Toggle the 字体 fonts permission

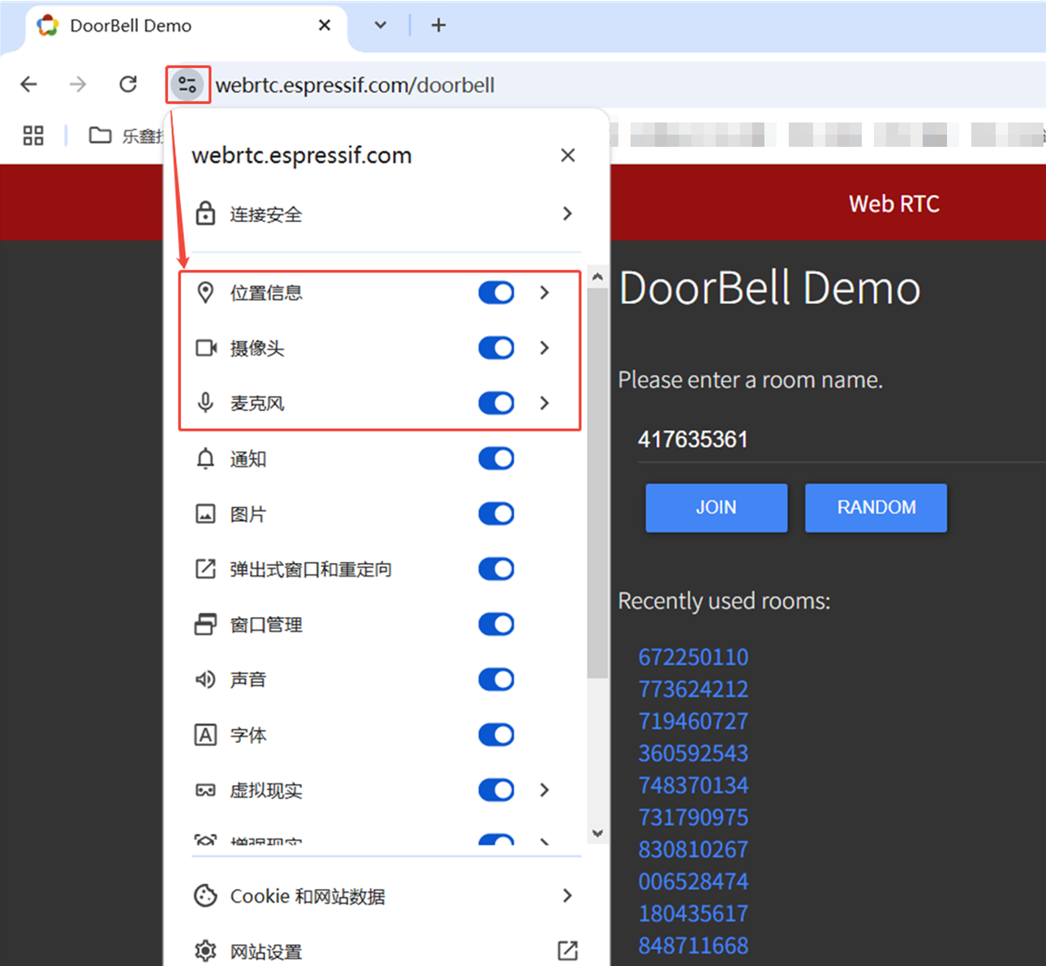click(x=496, y=735)
